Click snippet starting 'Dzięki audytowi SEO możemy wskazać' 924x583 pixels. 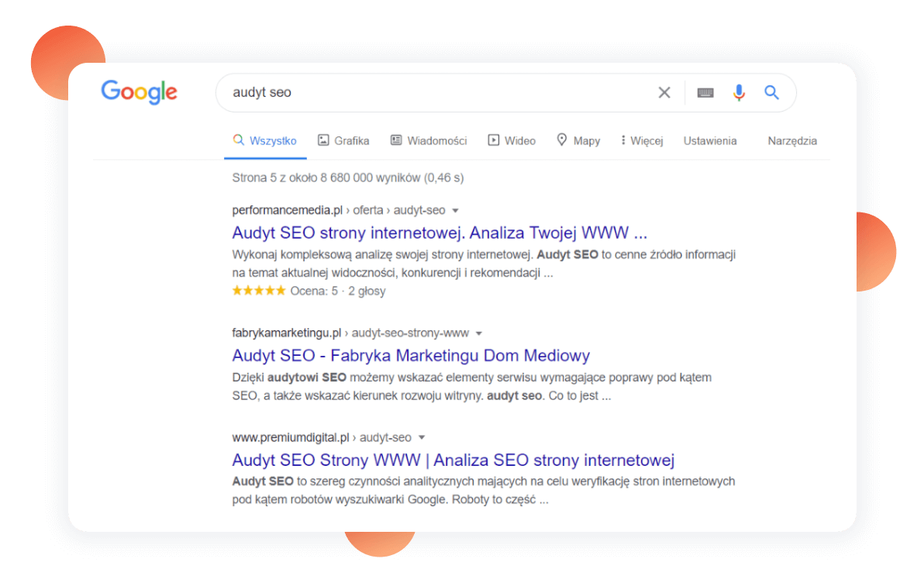pyautogui.click(x=471, y=387)
